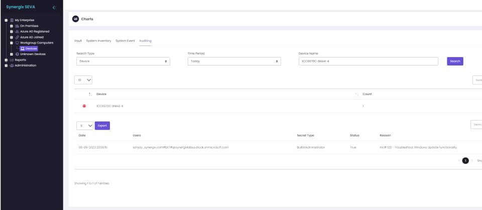Open the 10 entries page-size dropdown
The width and height of the screenshot is (482, 210).
point(83,80)
